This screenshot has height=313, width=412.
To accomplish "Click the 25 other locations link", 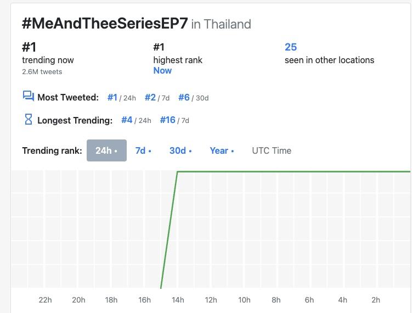I will click(291, 47).
